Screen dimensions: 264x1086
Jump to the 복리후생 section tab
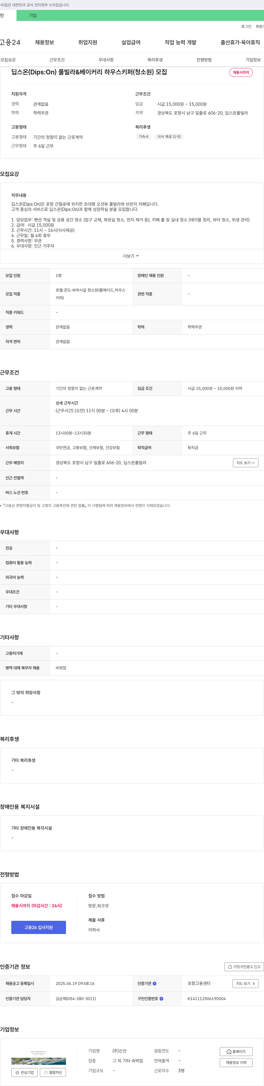[155, 60]
